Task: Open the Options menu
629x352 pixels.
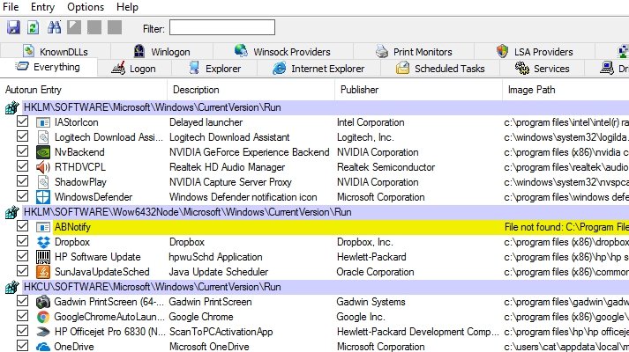Action: coord(86,7)
